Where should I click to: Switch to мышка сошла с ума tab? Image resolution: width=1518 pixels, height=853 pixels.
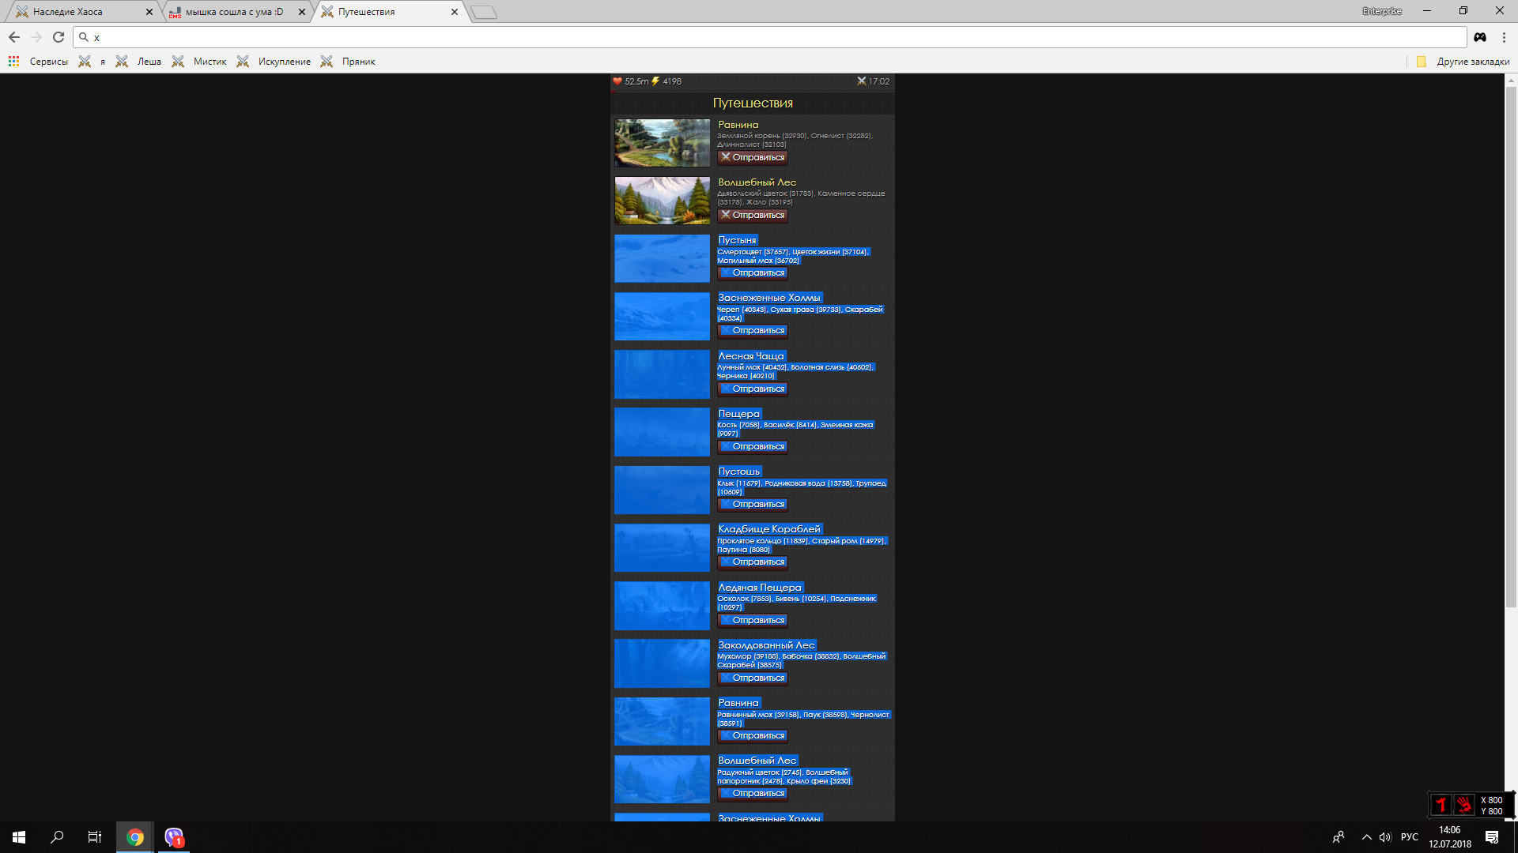234,12
